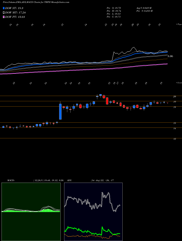
Task: Click the 14 price level axis label
Action: tap(174, 128)
